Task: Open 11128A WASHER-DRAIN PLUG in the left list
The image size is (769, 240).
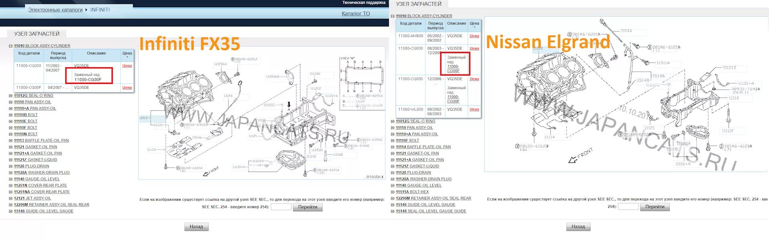Action: (42, 172)
